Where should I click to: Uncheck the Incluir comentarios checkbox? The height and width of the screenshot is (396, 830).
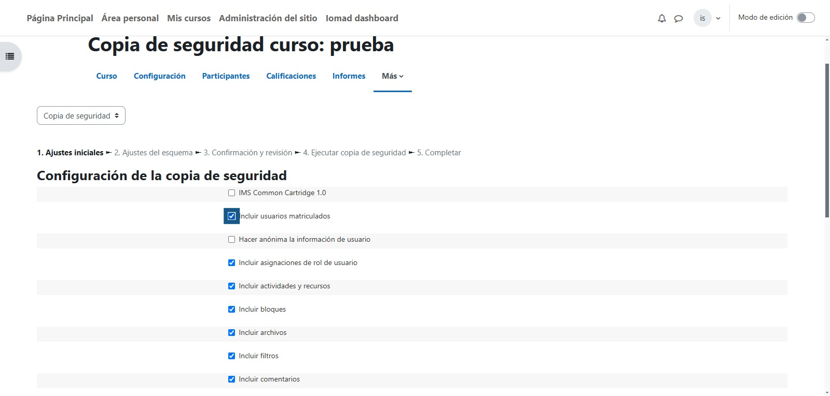click(231, 379)
